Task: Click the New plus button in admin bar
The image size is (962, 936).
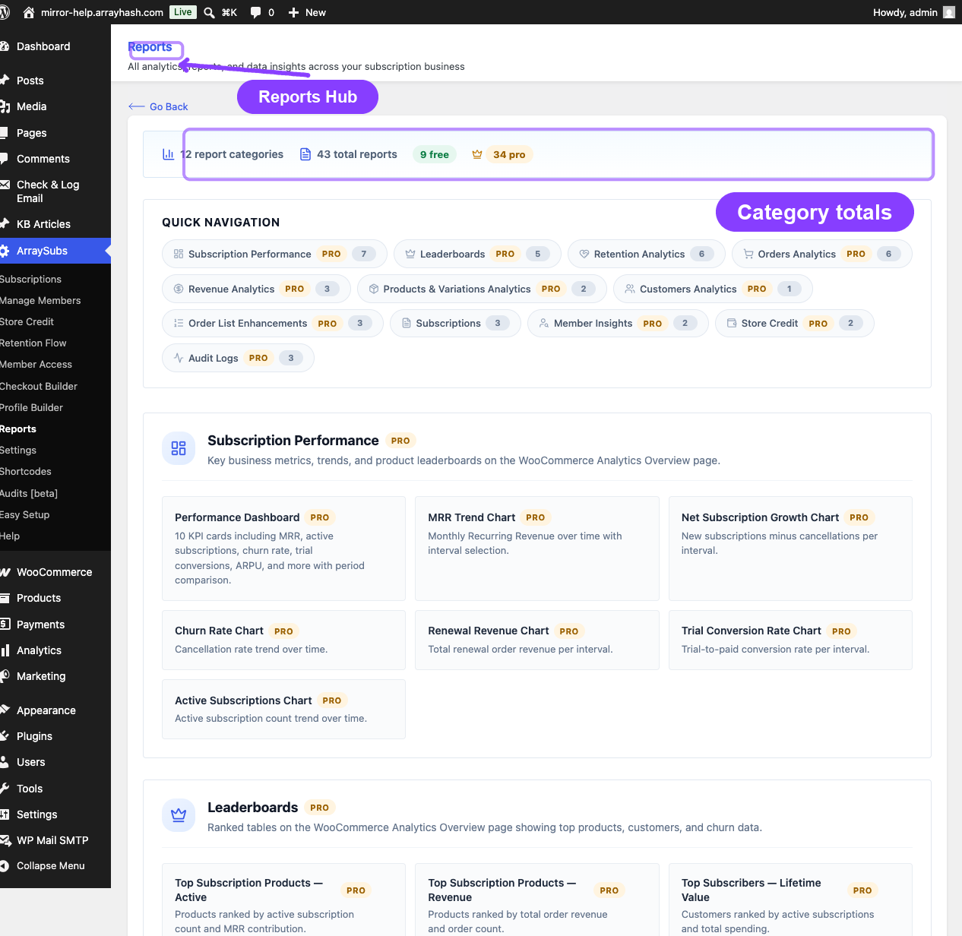Action: tap(307, 12)
